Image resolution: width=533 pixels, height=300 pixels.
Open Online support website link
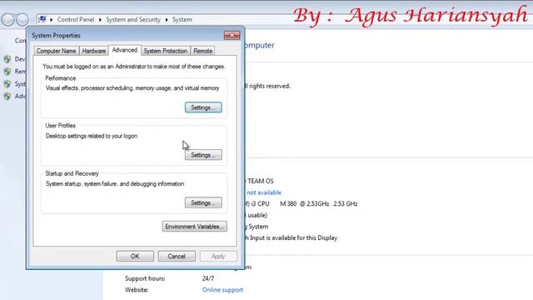[222, 290]
